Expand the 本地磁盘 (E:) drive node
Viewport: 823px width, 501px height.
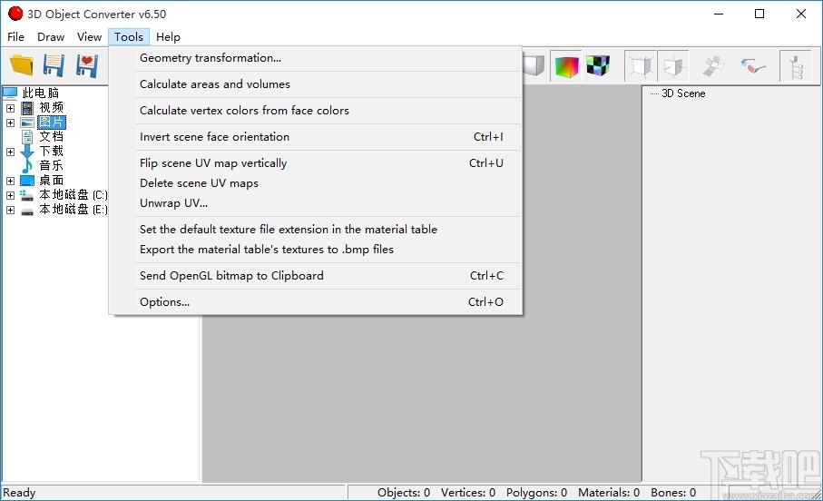point(10,210)
